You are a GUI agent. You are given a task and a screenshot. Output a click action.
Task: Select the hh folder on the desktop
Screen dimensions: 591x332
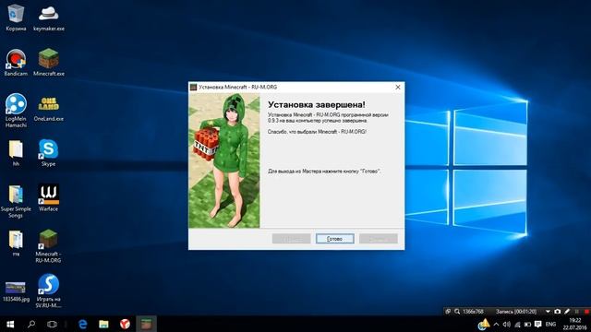[x=16, y=153]
